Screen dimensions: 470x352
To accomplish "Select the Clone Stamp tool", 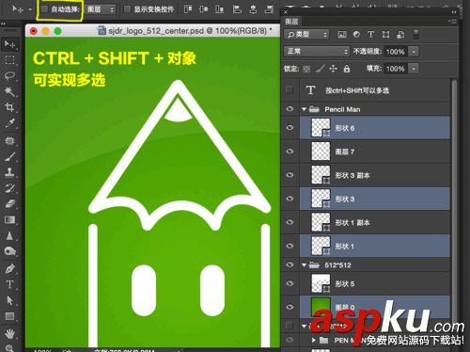I will click(10, 172).
